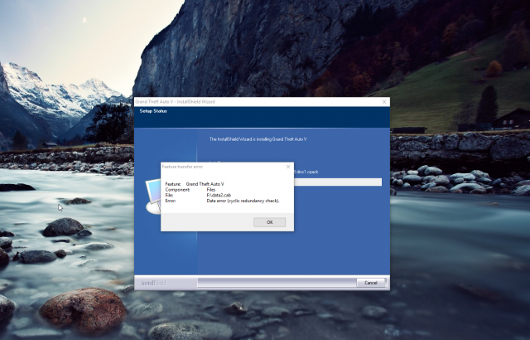Click the 'Error:' label in the dialog
Viewport: 530px width, 340px height.
pyautogui.click(x=171, y=201)
